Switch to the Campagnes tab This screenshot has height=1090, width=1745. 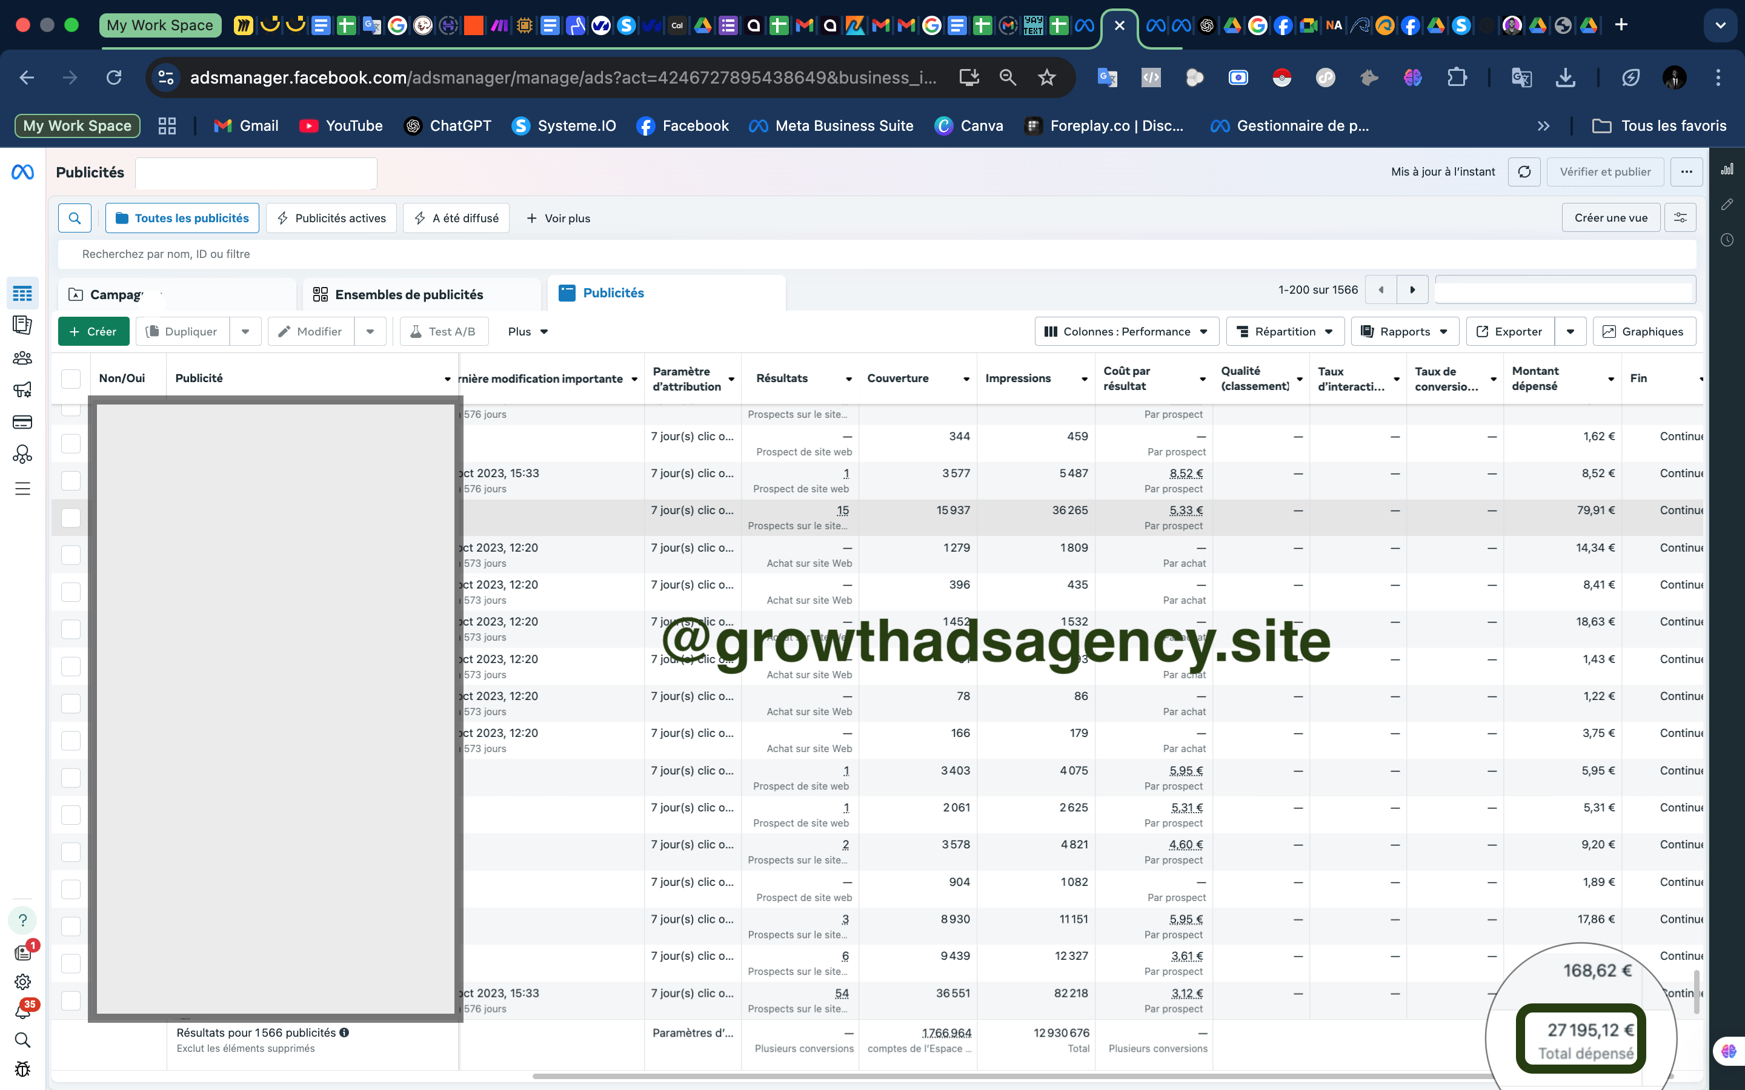click(178, 294)
